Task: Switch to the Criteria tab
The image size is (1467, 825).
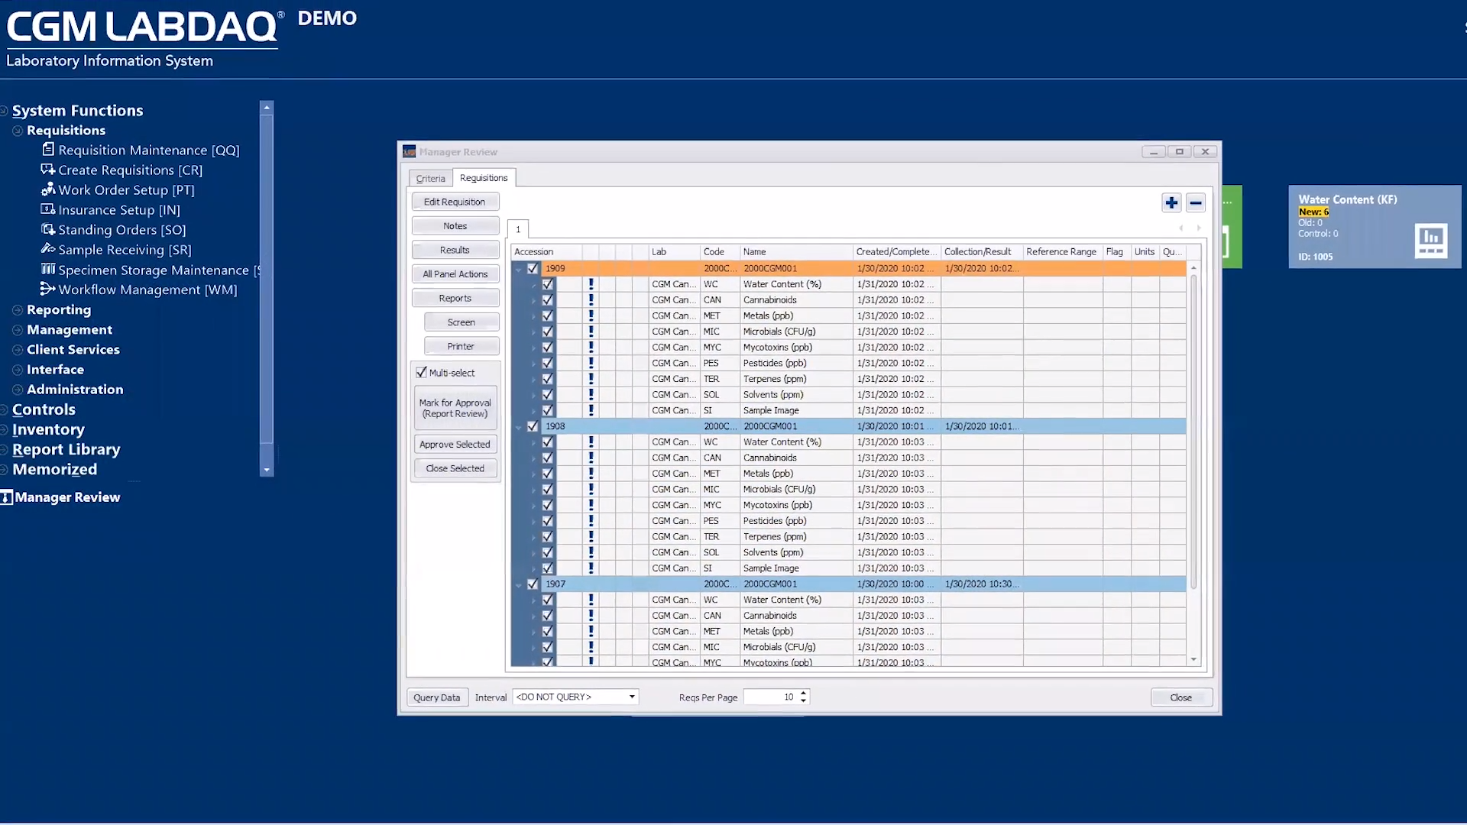Action: 430,178
